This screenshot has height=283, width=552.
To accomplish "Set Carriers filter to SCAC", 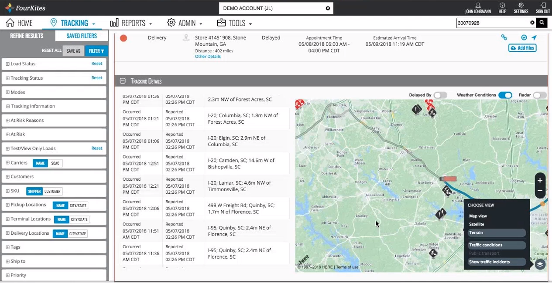I will 55,163.
